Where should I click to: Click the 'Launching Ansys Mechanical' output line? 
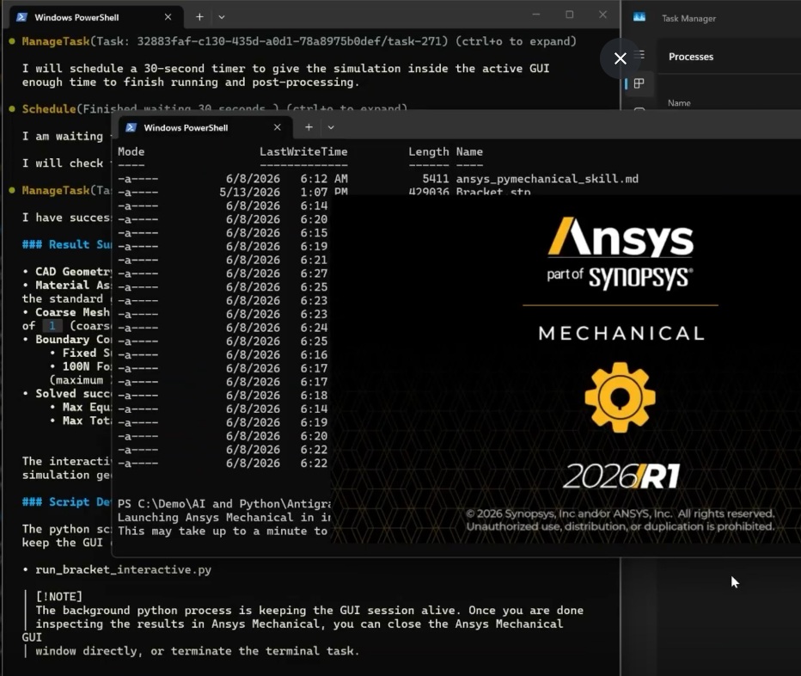(223, 518)
